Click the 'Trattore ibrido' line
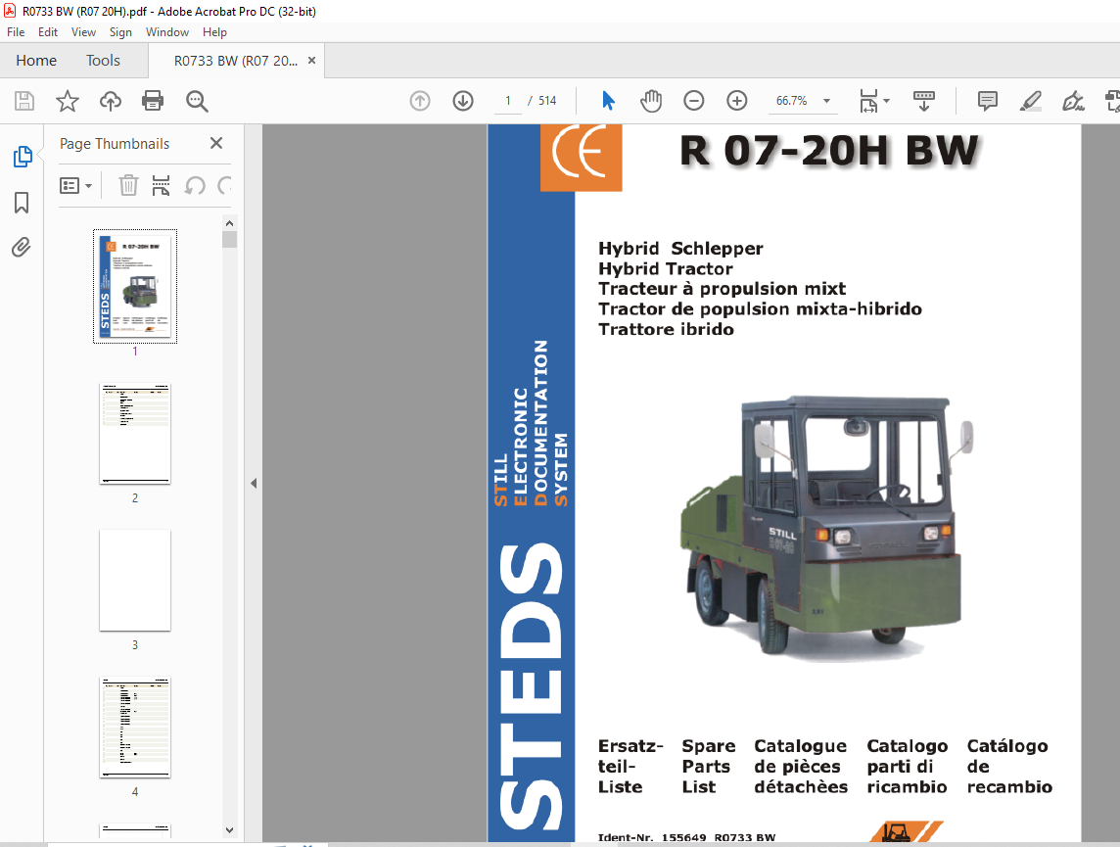This screenshot has width=1120, height=847. [667, 329]
